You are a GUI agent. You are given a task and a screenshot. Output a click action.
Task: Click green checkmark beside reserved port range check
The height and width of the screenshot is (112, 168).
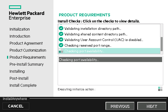tap(61, 45)
